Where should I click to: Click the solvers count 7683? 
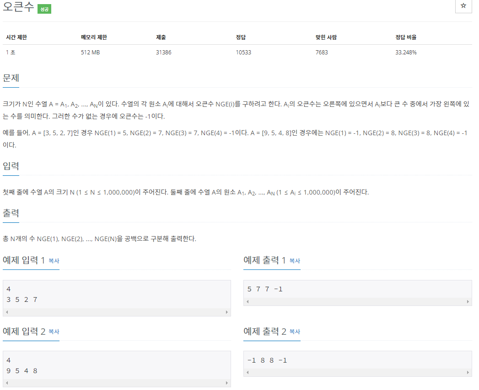[x=322, y=52]
